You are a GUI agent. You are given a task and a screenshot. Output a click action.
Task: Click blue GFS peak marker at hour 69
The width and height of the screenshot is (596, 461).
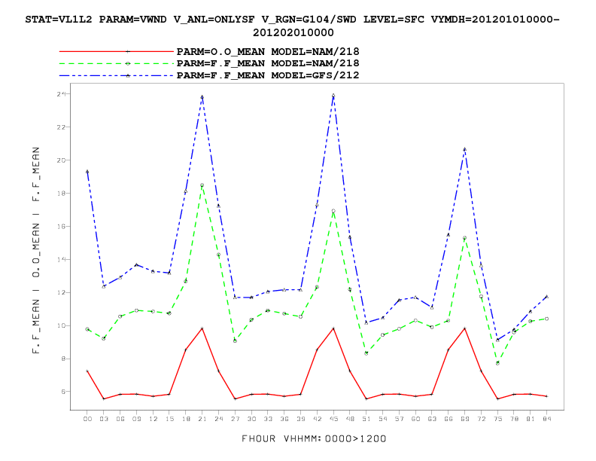coord(464,149)
